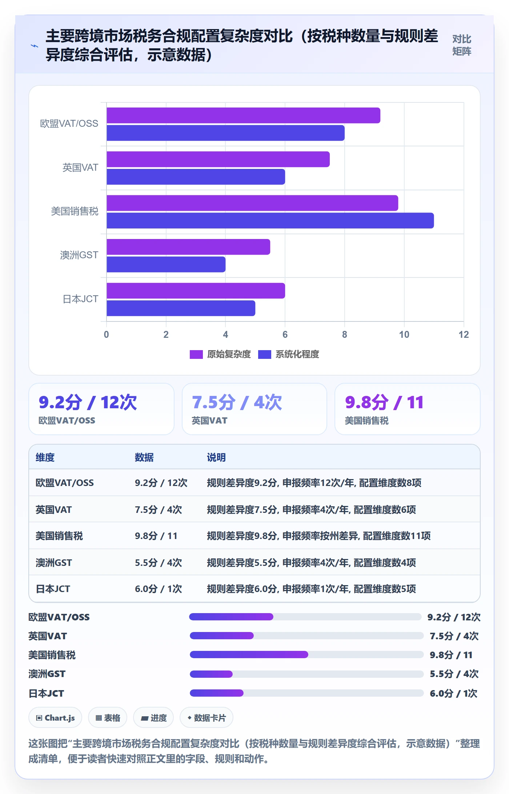
Task: Click the blue 系统化程度 bar for 日本JCT
Action: (x=181, y=308)
